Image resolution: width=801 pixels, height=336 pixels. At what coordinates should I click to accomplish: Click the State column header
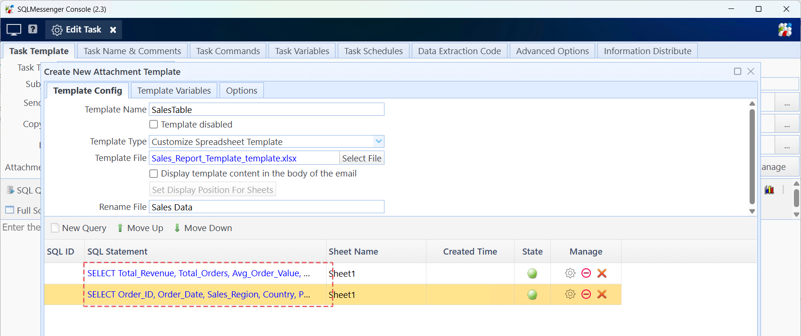[532, 251]
